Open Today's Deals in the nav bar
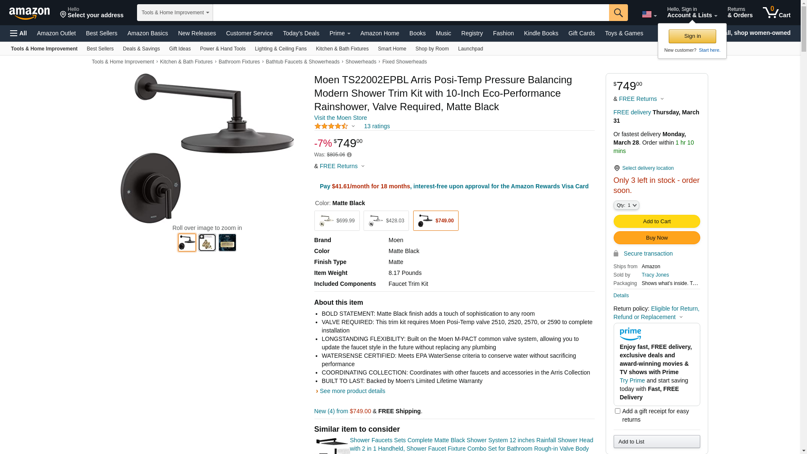This screenshot has height=454, width=807. coord(301,33)
